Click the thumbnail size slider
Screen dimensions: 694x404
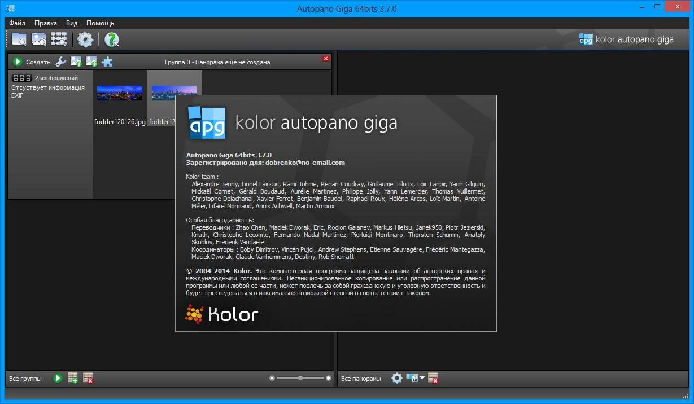pos(300,378)
